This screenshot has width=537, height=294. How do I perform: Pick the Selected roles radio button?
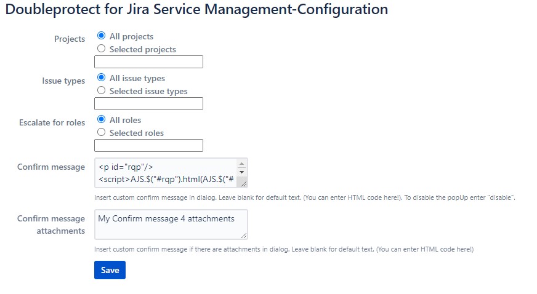102,132
